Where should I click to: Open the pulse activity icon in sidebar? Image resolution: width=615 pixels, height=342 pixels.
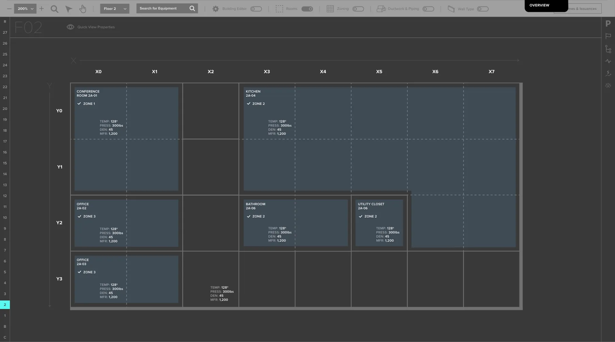coord(608,61)
